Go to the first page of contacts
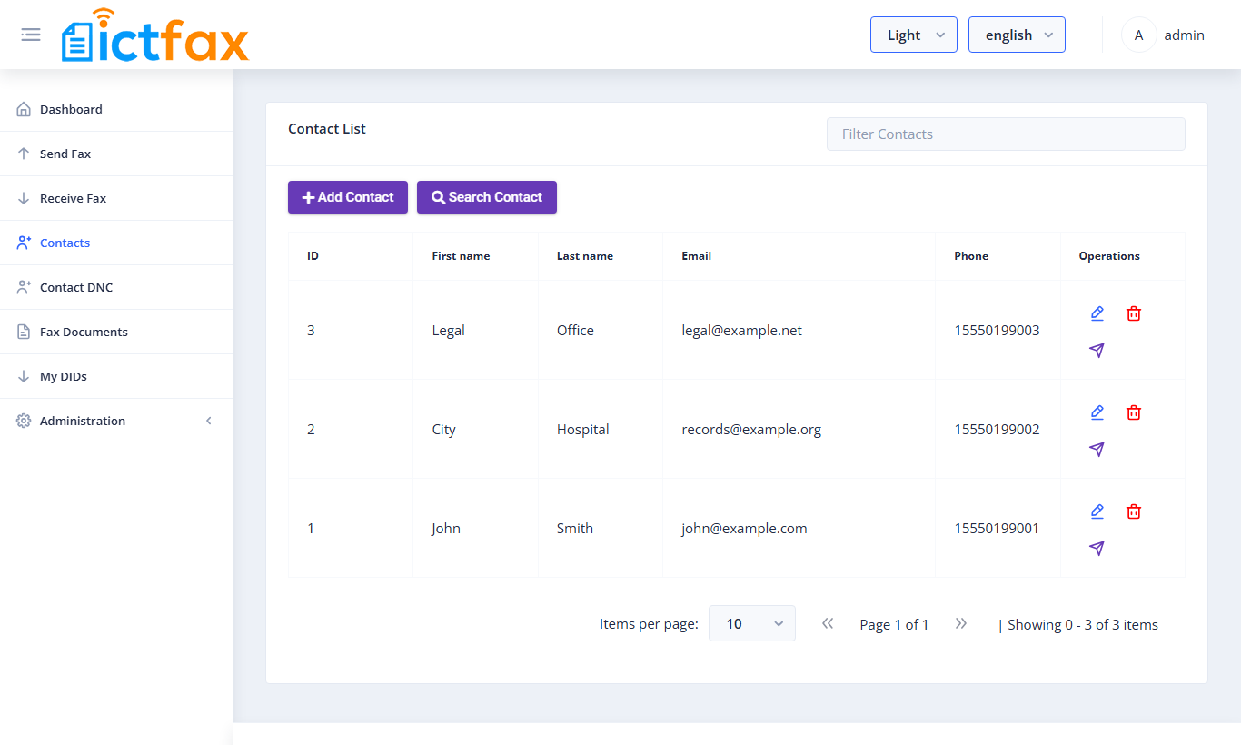Image resolution: width=1241 pixels, height=745 pixels. [x=828, y=623]
